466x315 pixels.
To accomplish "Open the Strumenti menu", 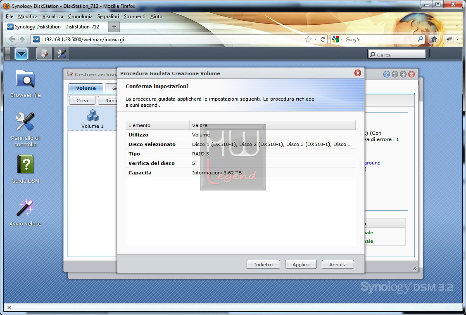I will [x=135, y=16].
